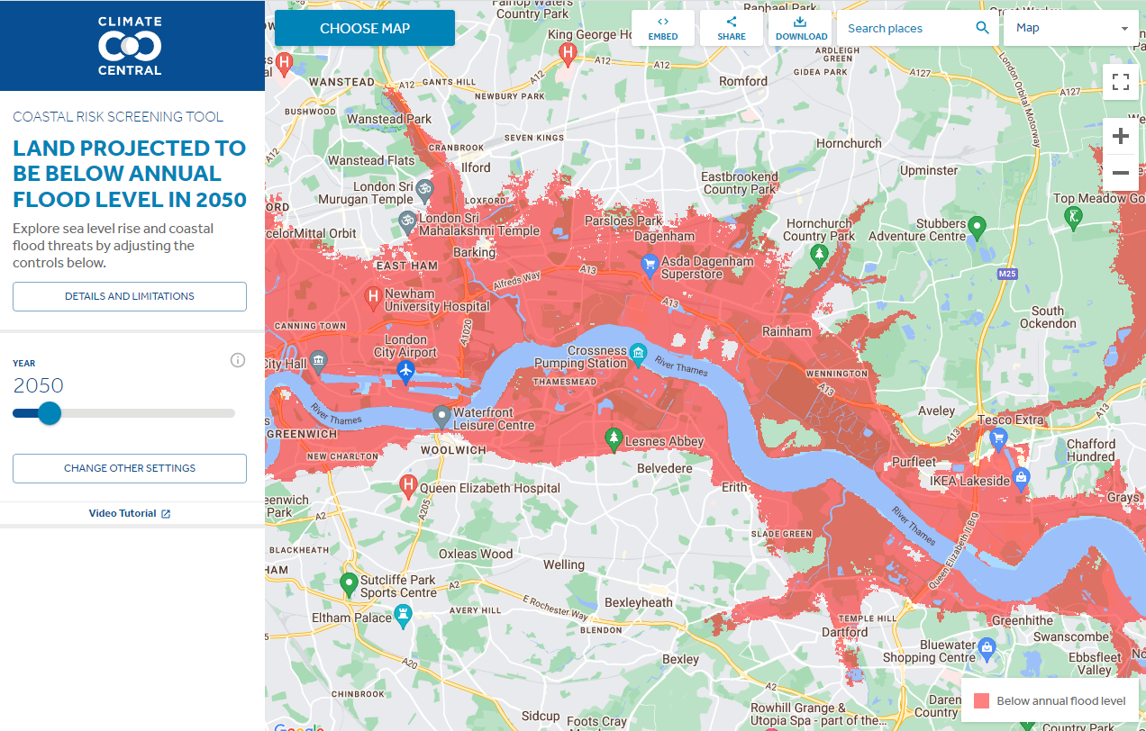The image size is (1146, 731).
Task: Zoom out with the minus icon
Action: 1121,172
